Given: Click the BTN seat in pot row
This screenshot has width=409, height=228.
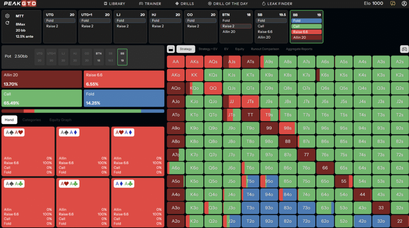Looking at the screenshot, I should pos(99,57).
